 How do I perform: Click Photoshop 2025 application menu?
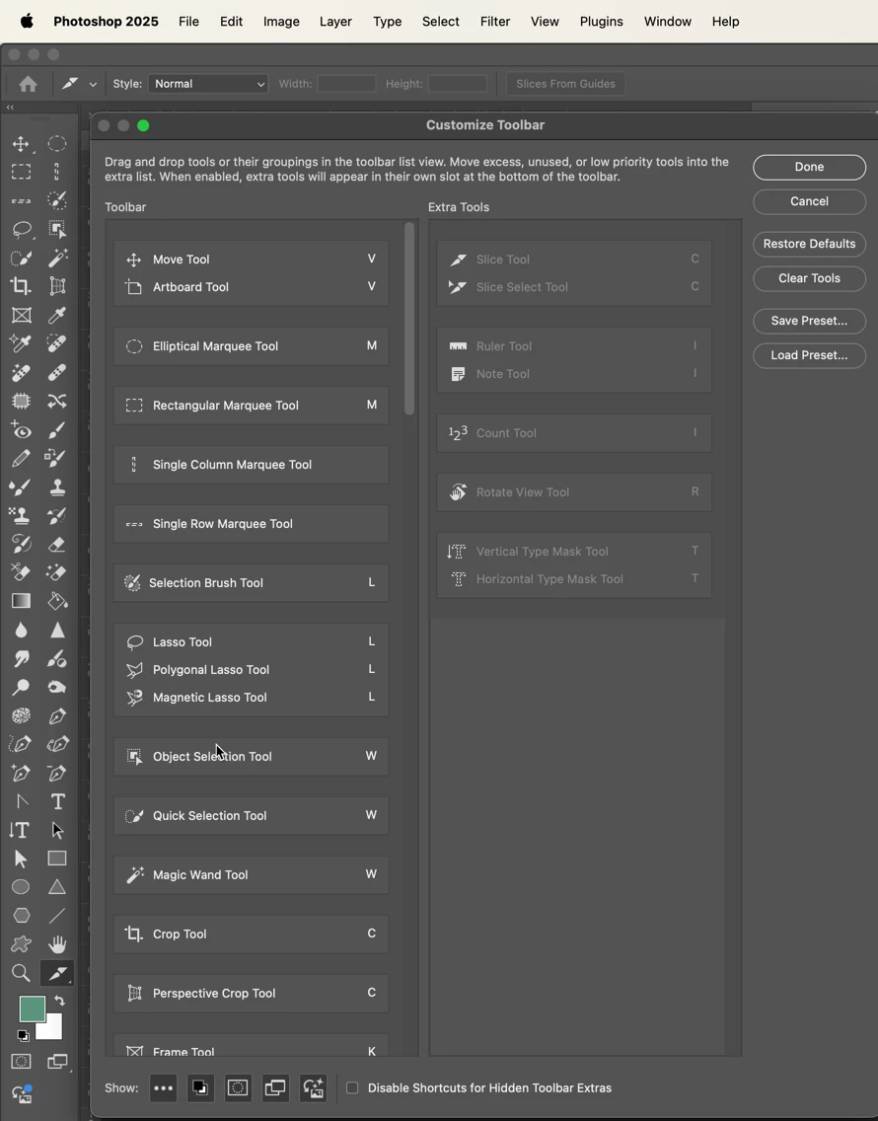[x=106, y=22]
